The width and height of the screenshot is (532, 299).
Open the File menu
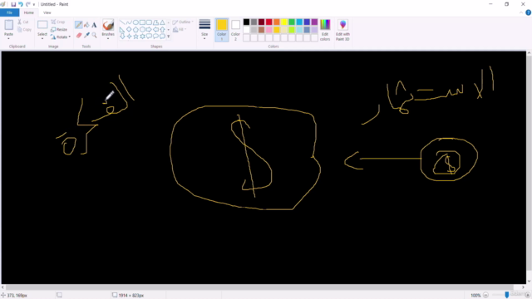coord(9,12)
